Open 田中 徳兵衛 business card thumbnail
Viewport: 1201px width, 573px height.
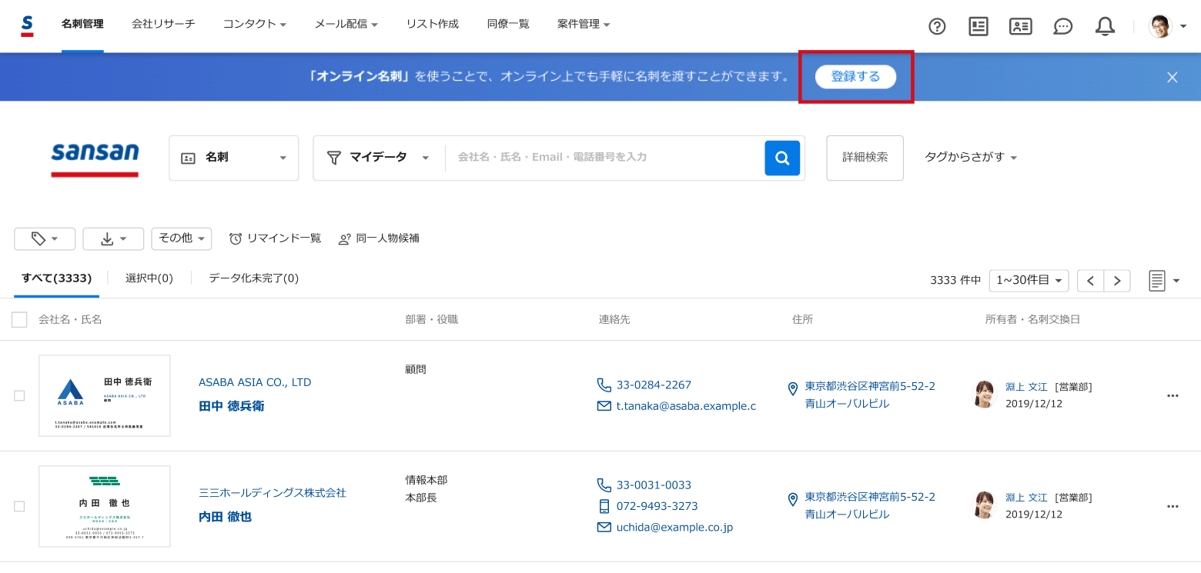105,396
